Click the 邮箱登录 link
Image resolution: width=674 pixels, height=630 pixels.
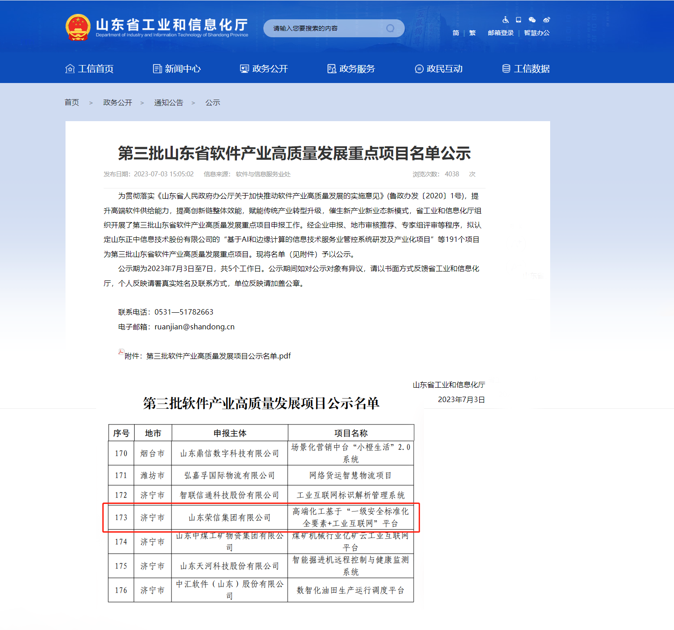coord(500,33)
